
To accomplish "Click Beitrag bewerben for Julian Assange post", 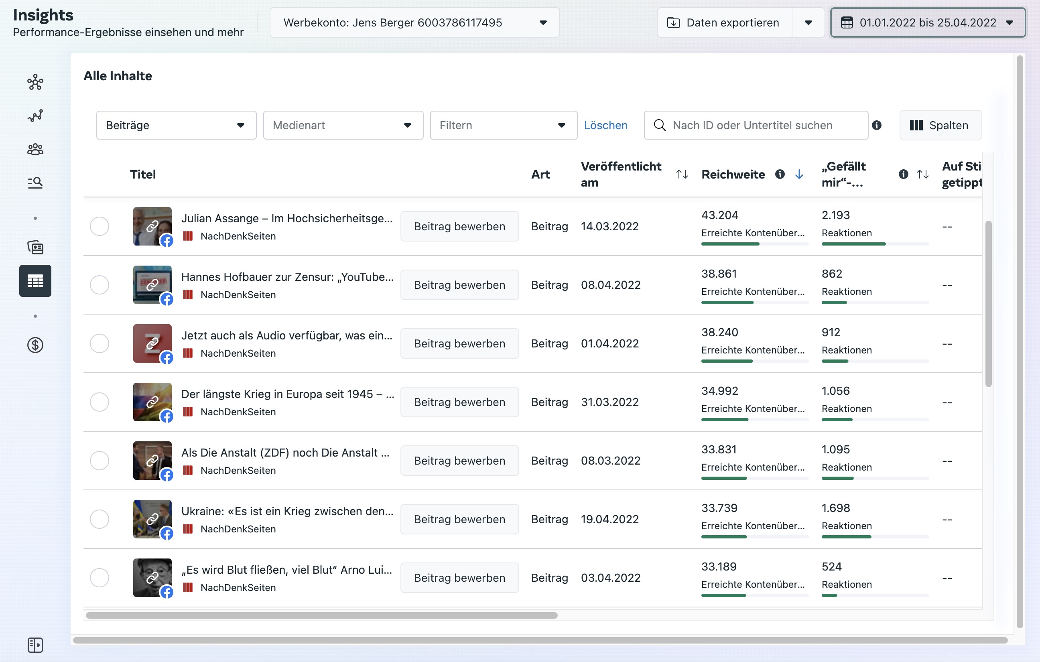I will (x=459, y=226).
